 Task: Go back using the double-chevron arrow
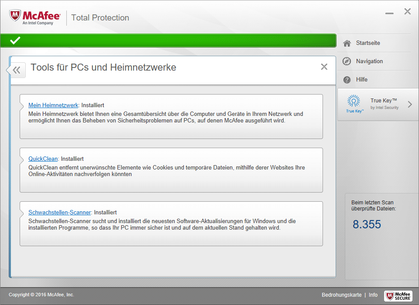coord(17,70)
